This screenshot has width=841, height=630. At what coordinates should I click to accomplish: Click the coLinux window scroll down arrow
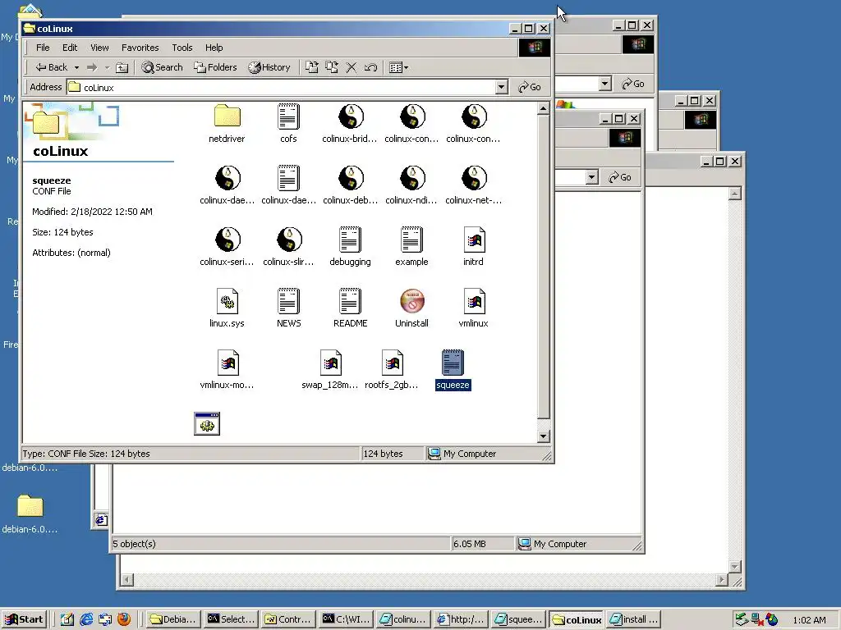tap(544, 436)
